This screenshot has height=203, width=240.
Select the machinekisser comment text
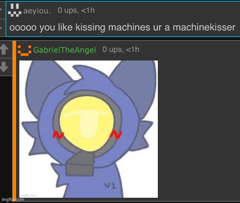(122, 27)
